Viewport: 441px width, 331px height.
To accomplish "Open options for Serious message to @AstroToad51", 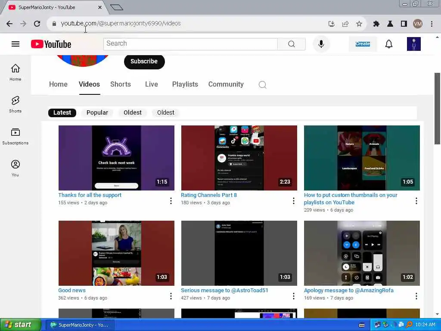I will [x=294, y=296].
